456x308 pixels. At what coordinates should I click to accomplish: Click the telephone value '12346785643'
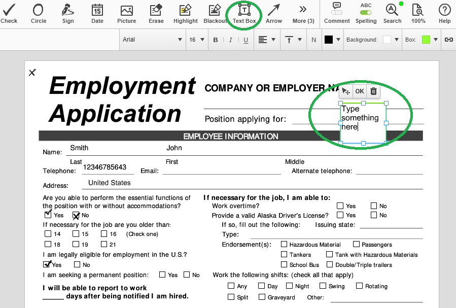(104, 167)
